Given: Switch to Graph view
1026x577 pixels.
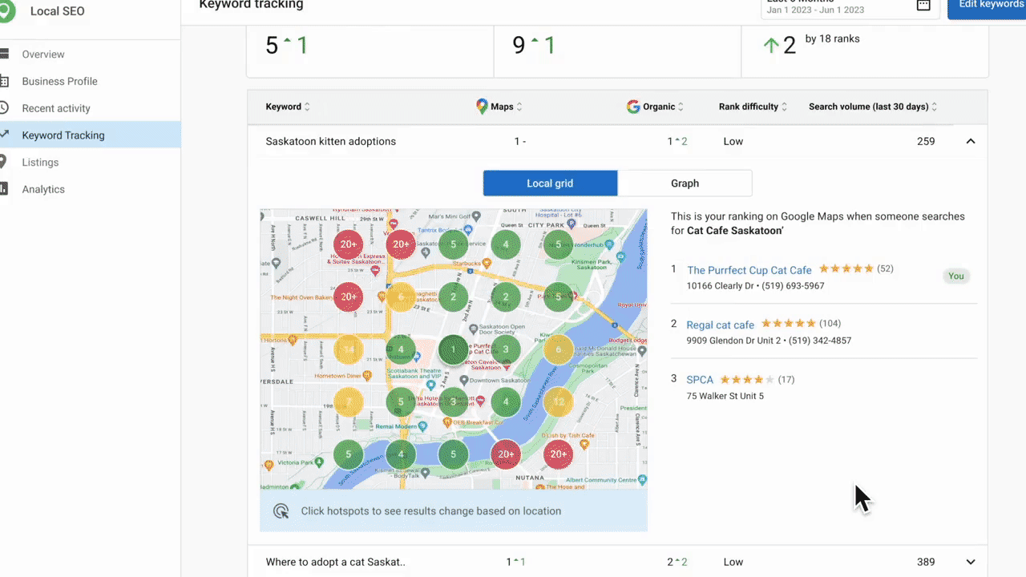Looking at the screenshot, I should (x=685, y=184).
